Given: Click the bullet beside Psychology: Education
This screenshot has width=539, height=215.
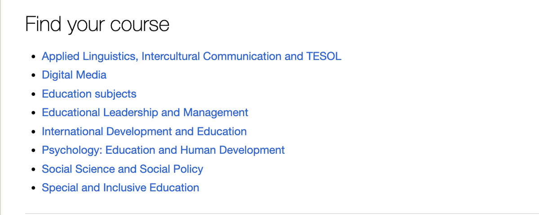Looking at the screenshot, I should pos(33,151).
